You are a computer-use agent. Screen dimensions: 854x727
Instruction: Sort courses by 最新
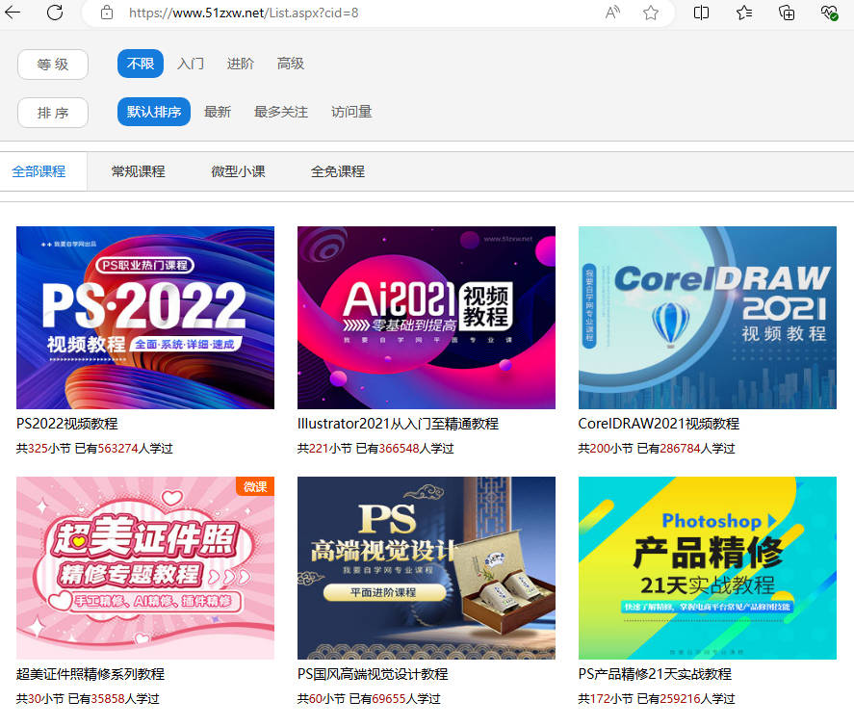[x=218, y=112]
